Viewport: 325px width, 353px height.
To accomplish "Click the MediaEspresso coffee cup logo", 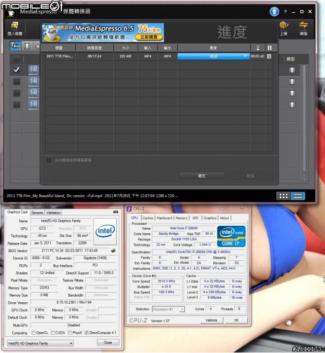I will 11,13.
